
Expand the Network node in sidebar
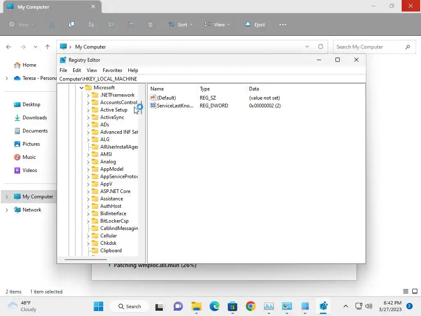7,210
